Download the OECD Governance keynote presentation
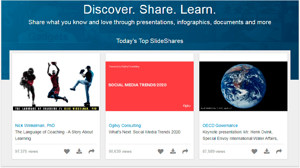 267,152
